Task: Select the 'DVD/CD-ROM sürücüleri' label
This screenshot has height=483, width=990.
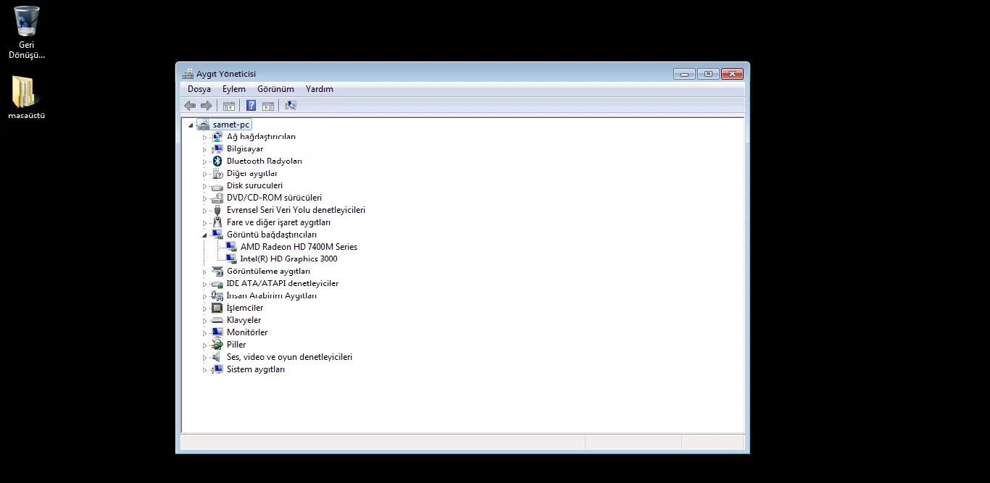Action: click(x=274, y=198)
